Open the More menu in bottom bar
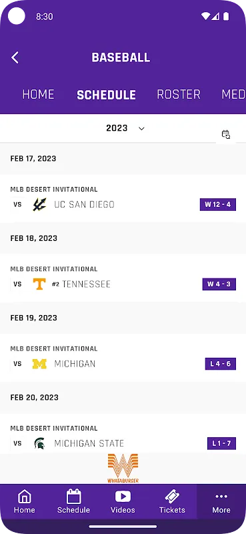 (x=221, y=502)
